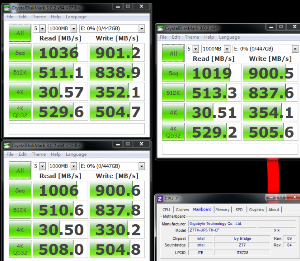
Task: Click the untitled CrystalDiskMark 3.0.2 x64 window icon
Action: (x=160, y=28)
